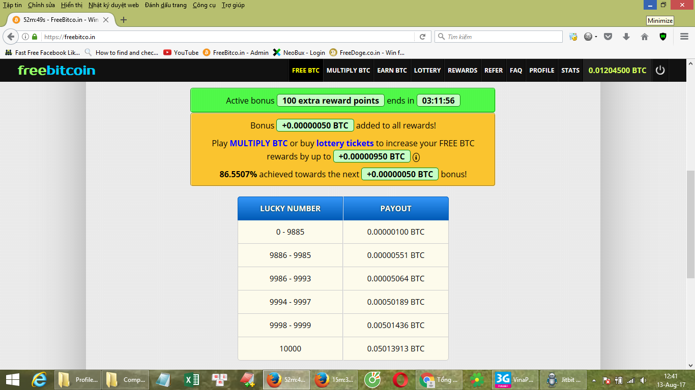Open the How to find and check bookmark
This screenshot has width=695, height=390.
[122, 52]
